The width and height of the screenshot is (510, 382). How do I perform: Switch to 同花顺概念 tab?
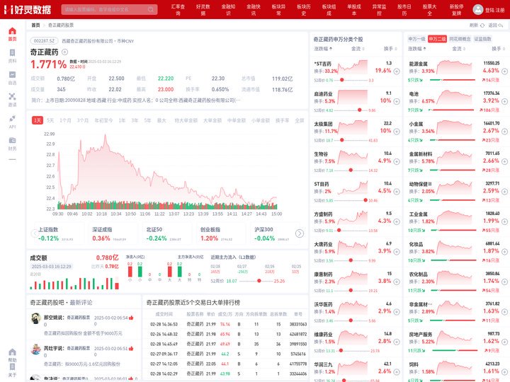pos(460,39)
